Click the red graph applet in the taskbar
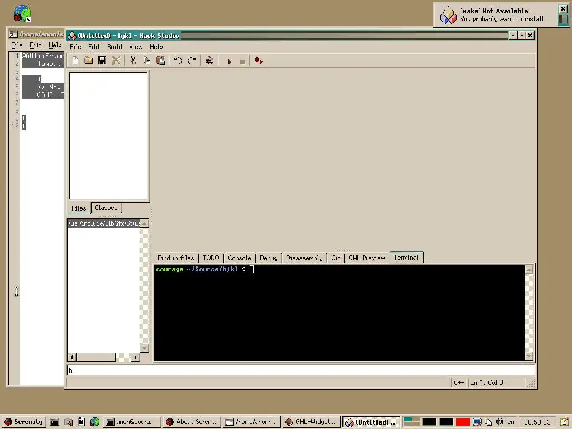Viewport: 572px width, 429px height. (x=463, y=422)
